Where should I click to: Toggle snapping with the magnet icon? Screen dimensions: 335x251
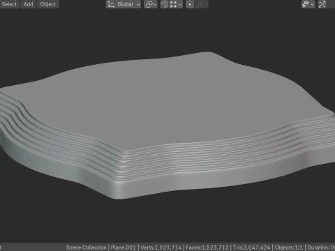point(164,4)
